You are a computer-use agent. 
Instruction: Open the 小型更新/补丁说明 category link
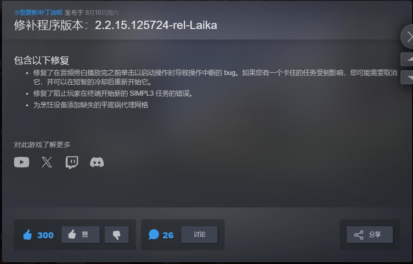click(x=38, y=12)
